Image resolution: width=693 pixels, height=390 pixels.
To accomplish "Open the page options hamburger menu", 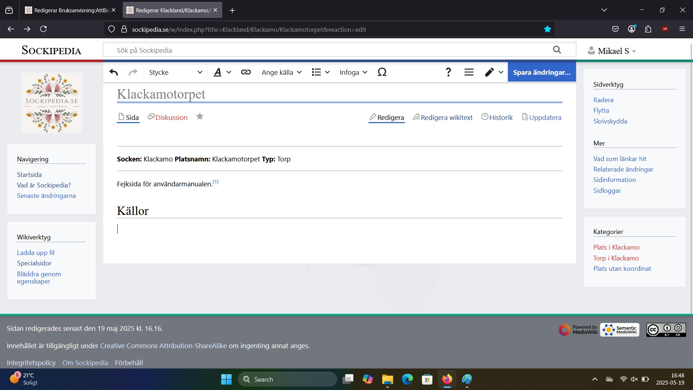I will point(469,72).
